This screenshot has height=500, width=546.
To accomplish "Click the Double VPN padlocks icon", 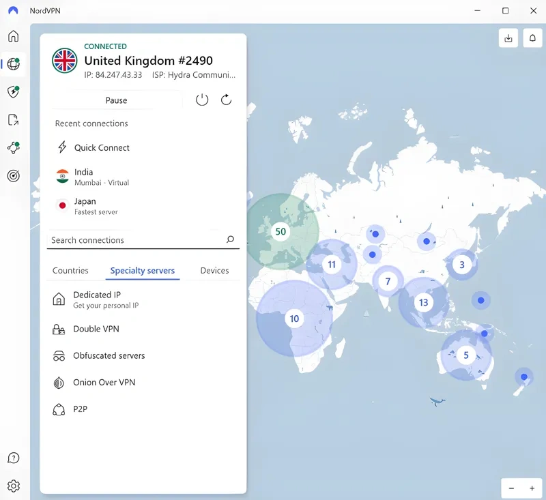I will point(59,329).
